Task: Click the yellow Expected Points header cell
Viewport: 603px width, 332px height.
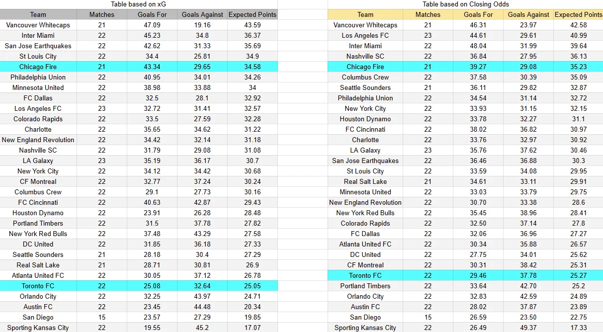Action: point(578,14)
